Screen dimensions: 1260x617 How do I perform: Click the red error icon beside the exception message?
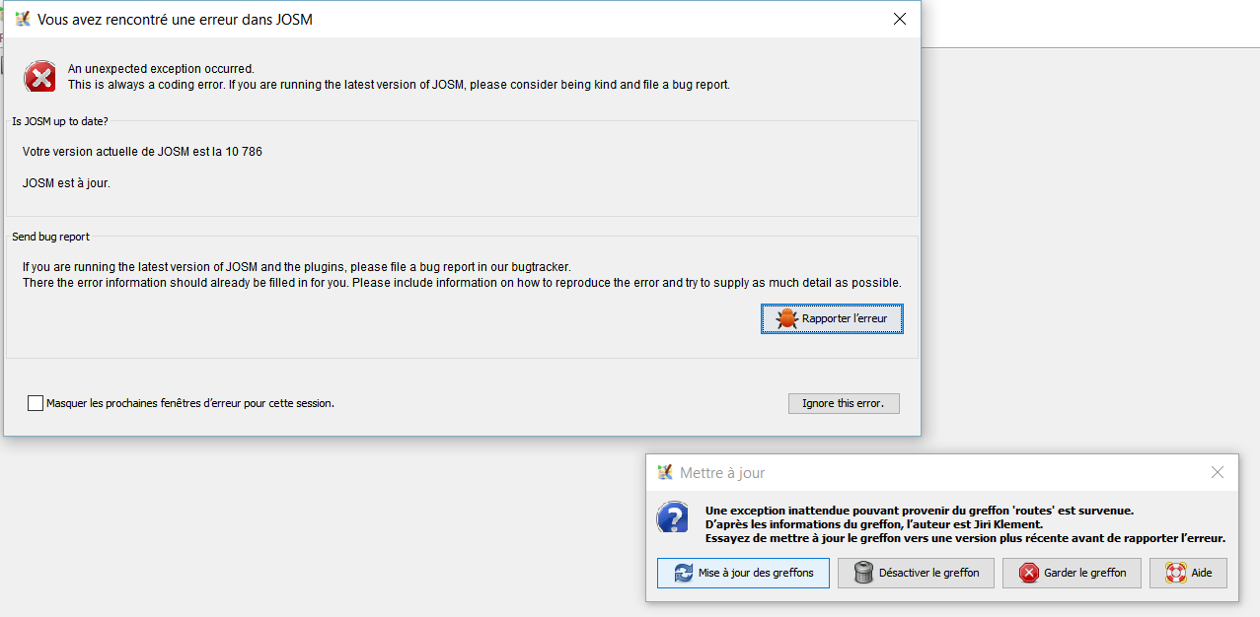coord(40,77)
